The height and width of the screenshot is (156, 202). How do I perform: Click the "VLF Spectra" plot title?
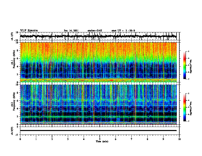[x=29, y=31]
